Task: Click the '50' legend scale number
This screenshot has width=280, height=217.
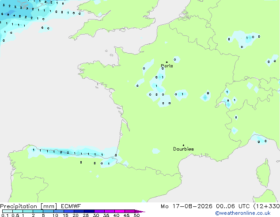Action: tap(136, 215)
